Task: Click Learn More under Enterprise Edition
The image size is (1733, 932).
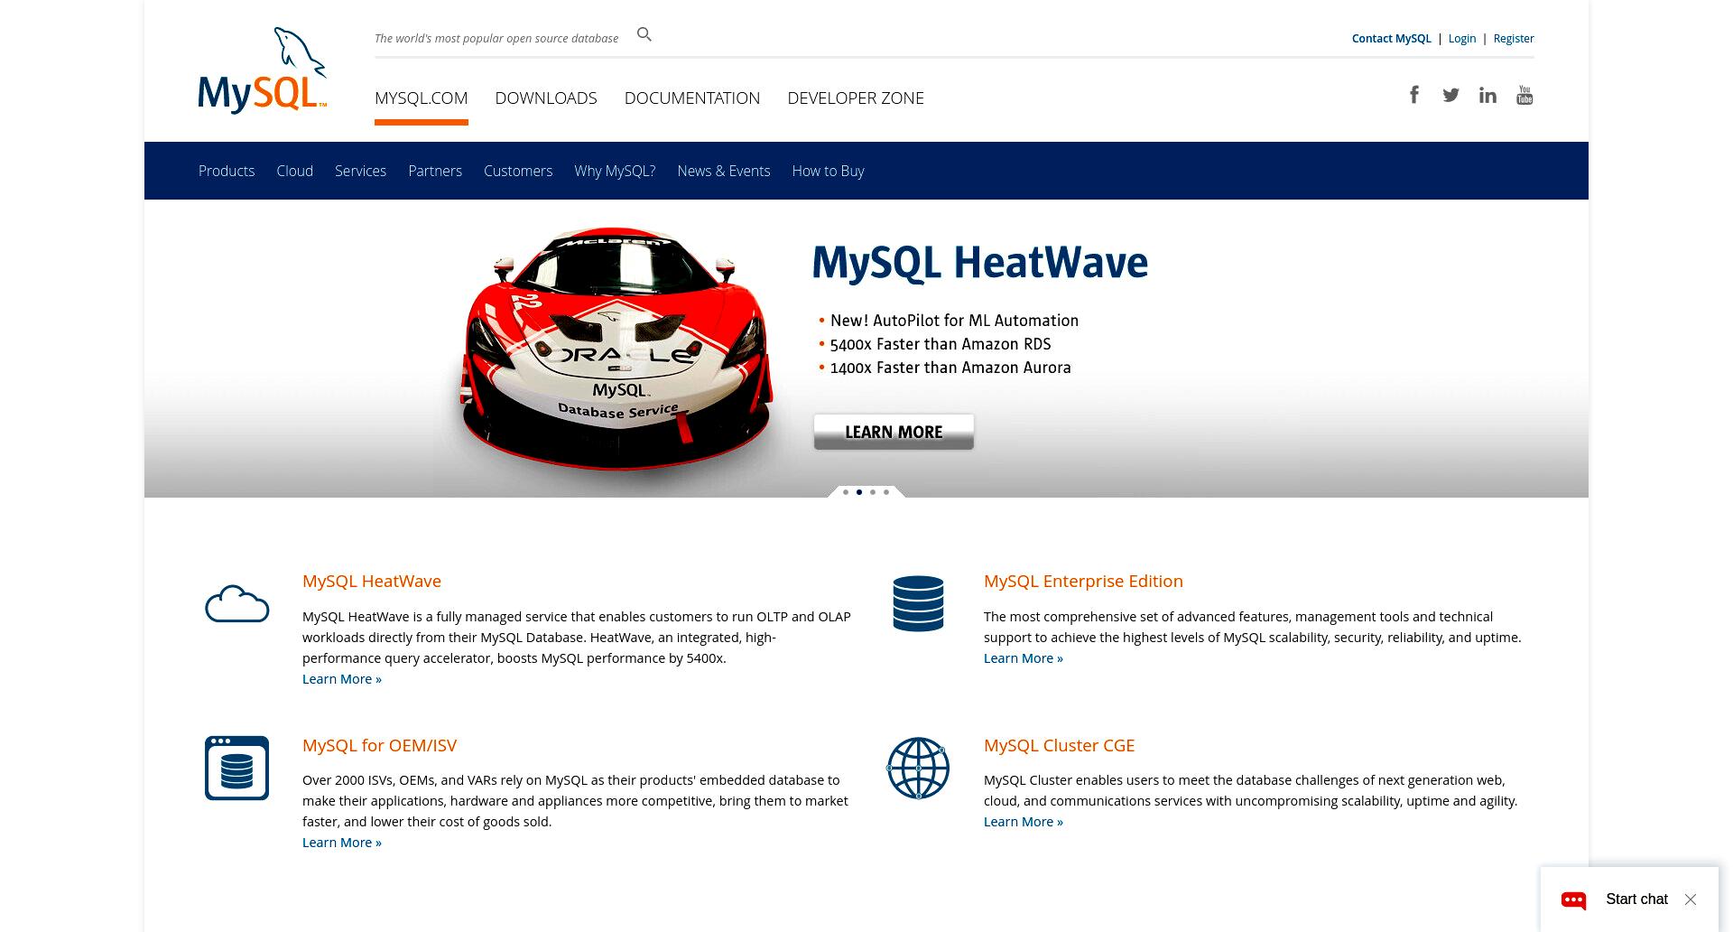Action: [1024, 658]
